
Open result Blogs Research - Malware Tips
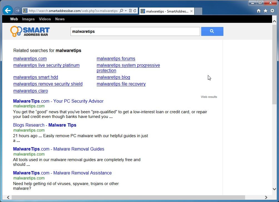click(45, 125)
